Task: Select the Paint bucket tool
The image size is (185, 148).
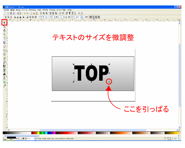Action: click(x=4, y=70)
